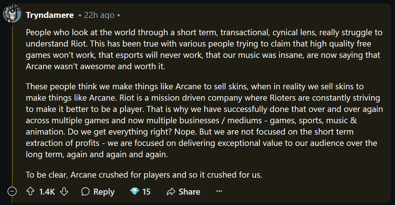Downvote the comment with the down arrow
Image resolution: width=395 pixels, height=205 pixels.
click(x=64, y=192)
